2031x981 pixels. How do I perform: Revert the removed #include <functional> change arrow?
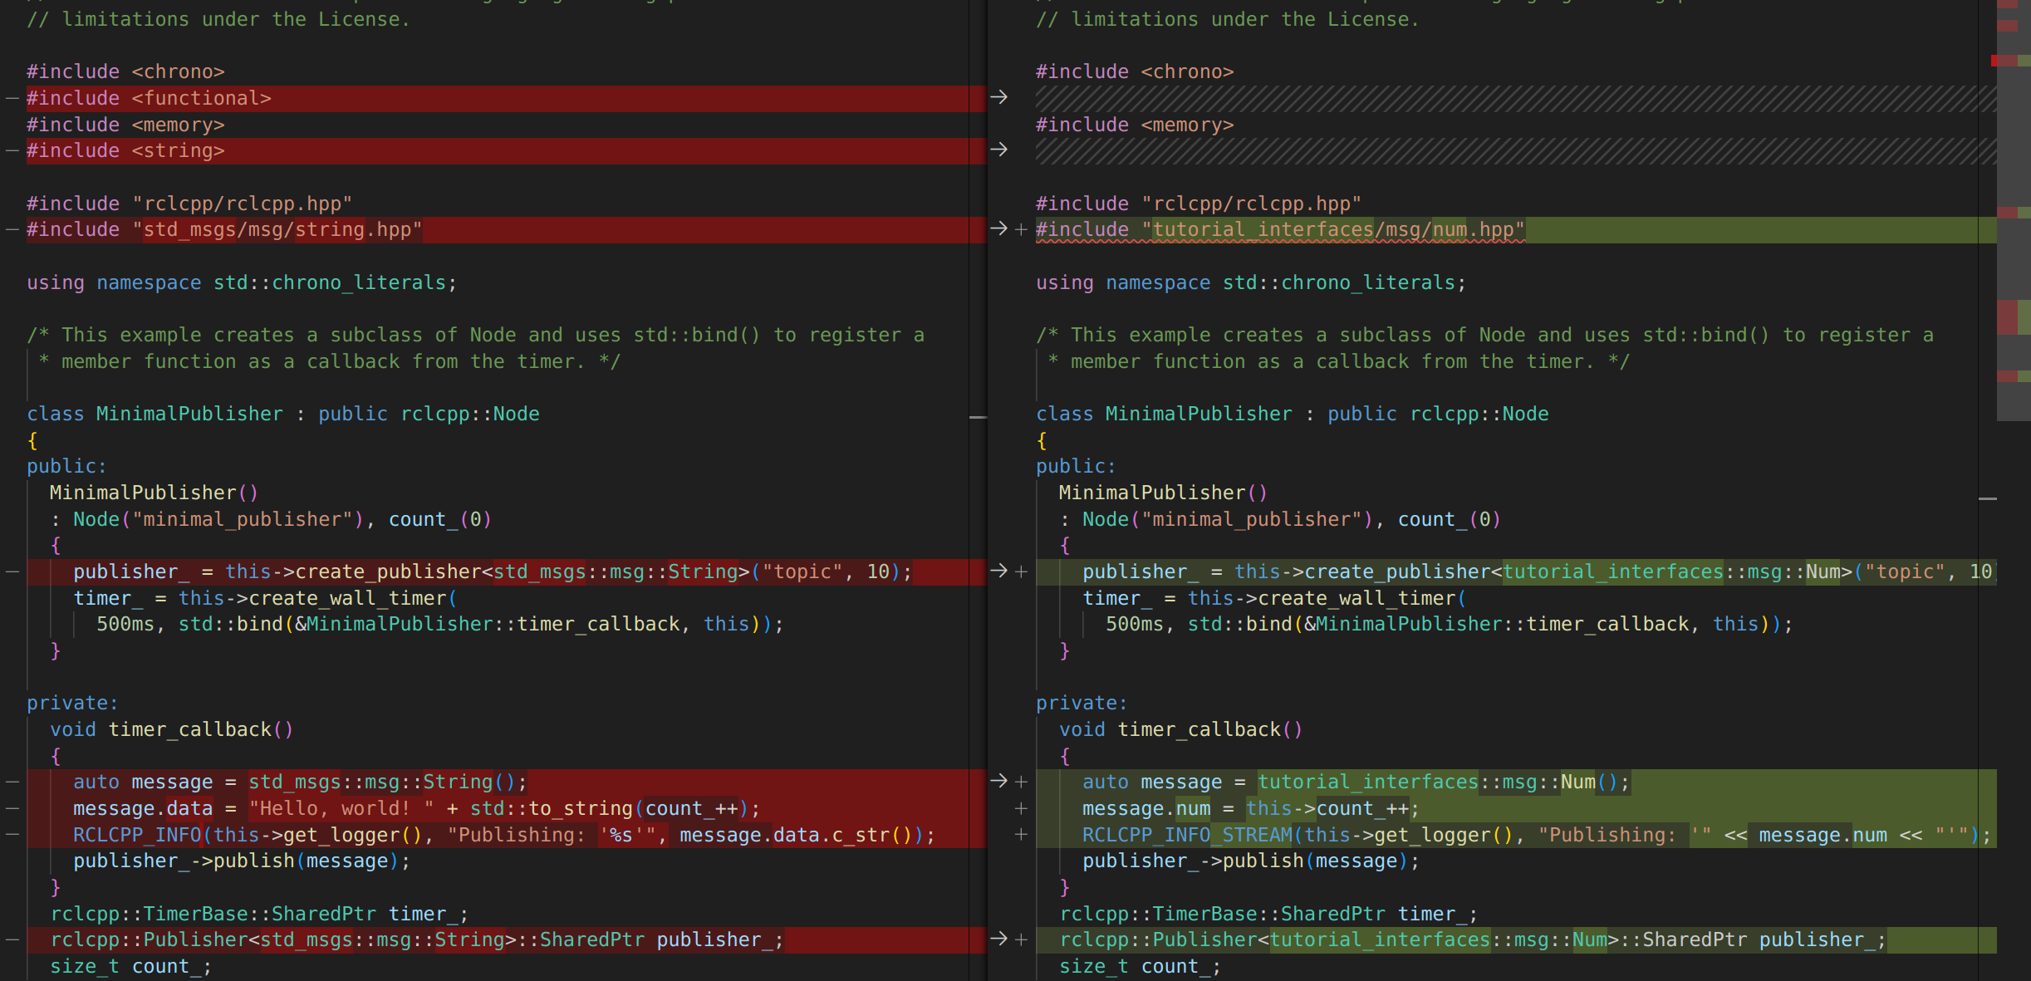click(x=998, y=98)
